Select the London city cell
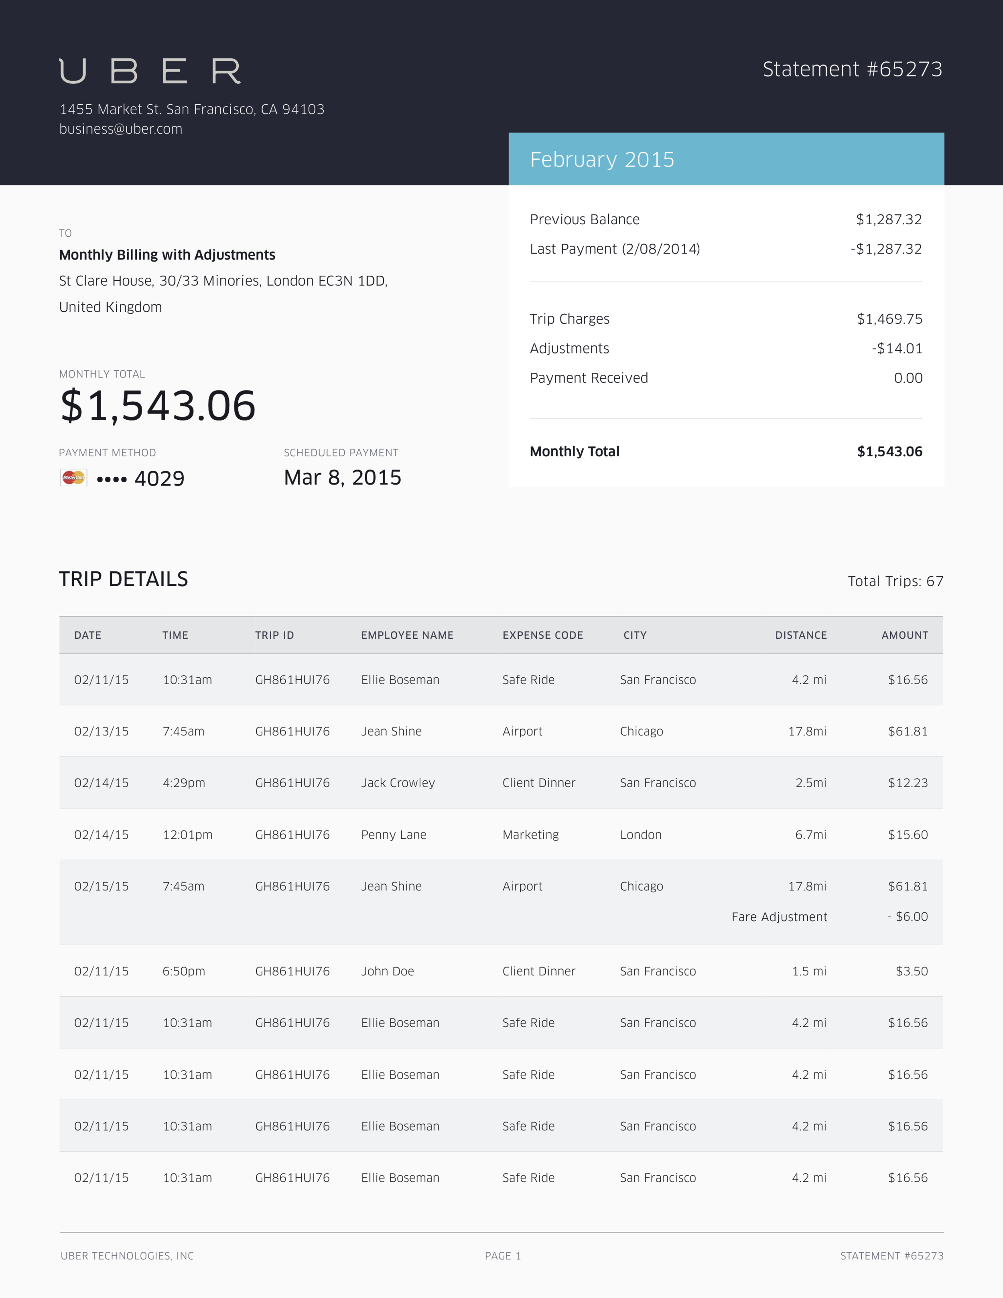 [x=641, y=835]
